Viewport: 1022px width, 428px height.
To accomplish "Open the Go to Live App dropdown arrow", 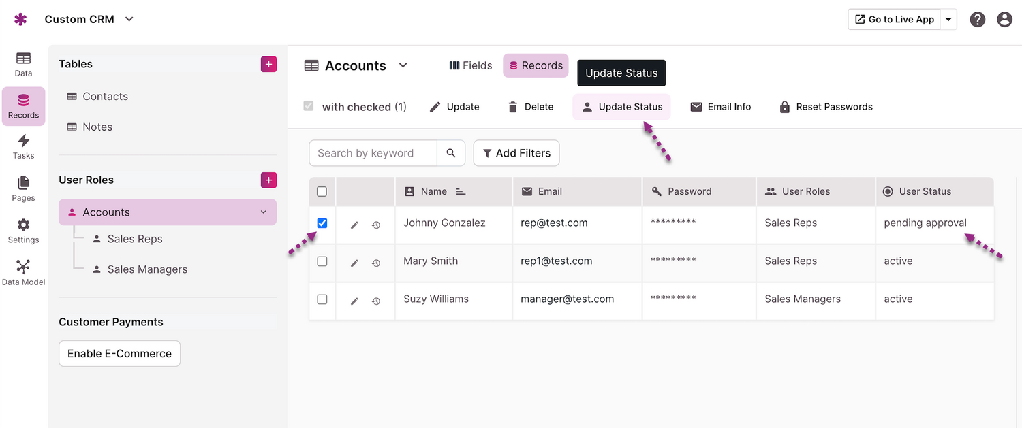I will click(x=948, y=20).
